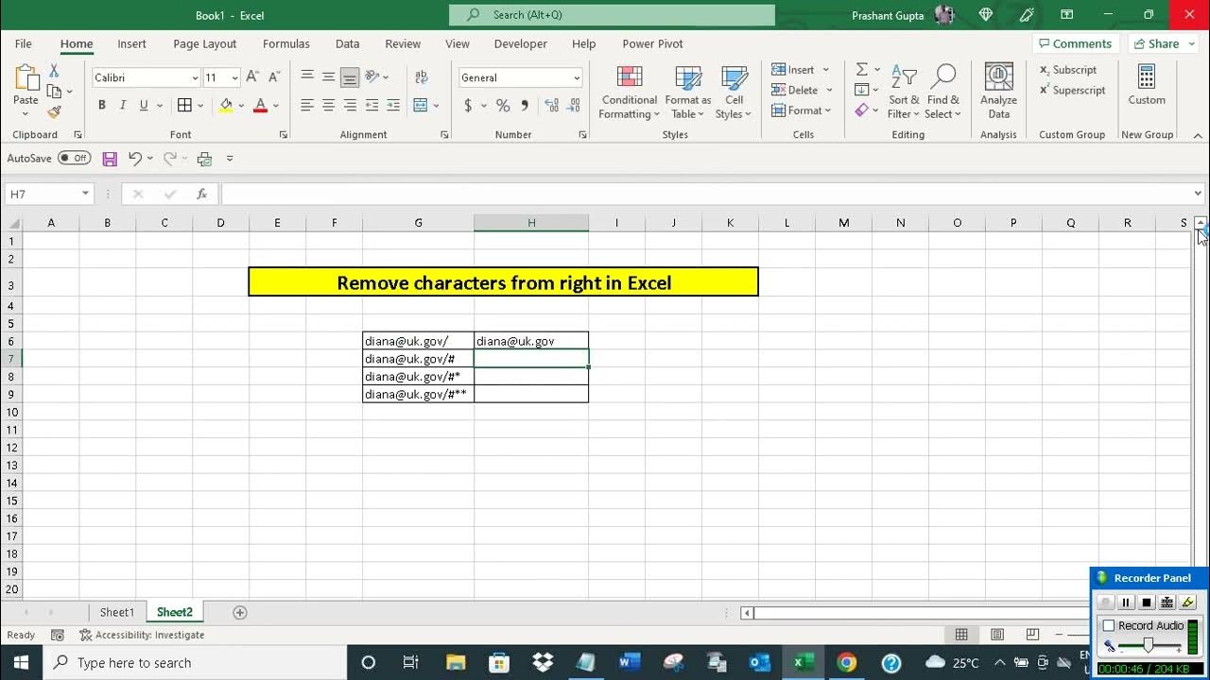Screen dimensions: 1210x680
Task: Open the File tab
Action: [x=24, y=43]
